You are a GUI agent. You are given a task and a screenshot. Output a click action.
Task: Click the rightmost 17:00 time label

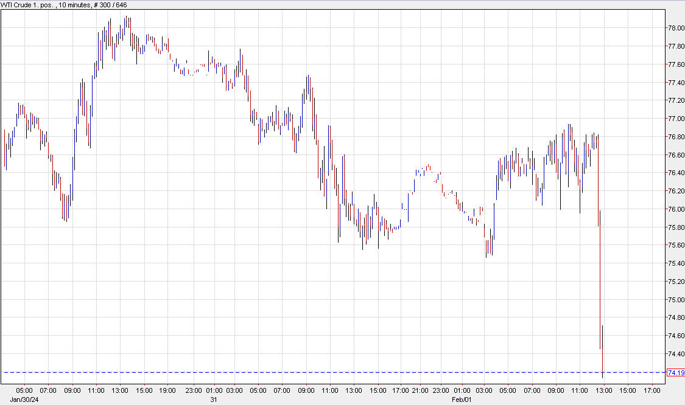[x=652, y=390]
